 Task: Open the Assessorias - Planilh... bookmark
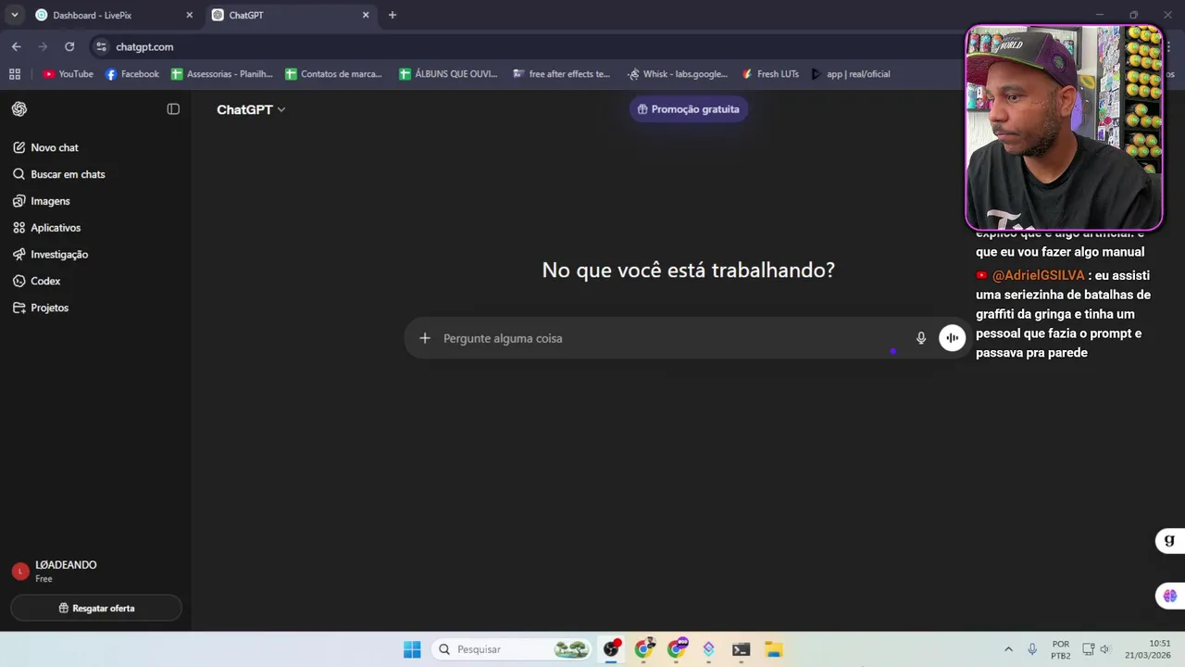222,74
